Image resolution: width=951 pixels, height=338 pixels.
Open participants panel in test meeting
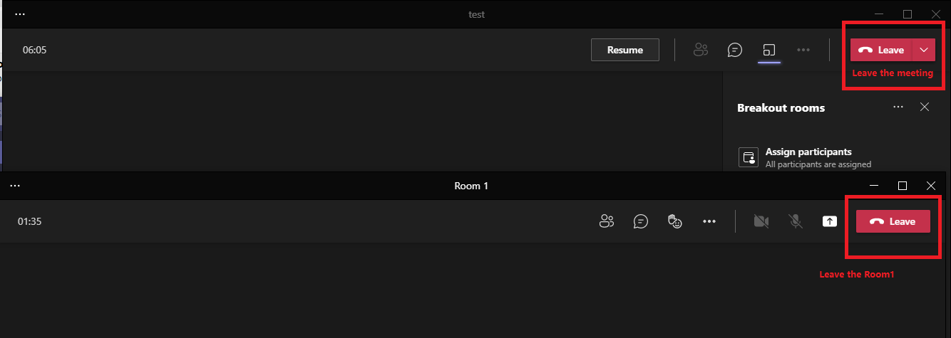click(x=701, y=50)
